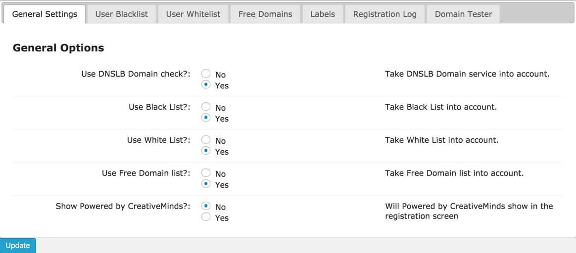Pick No for Show Powered by CreativeMinds
Image resolution: width=576 pixels, height=253 pixels.
coord(206,206)
